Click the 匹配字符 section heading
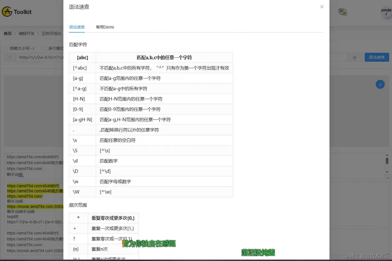 pos(78,45)
